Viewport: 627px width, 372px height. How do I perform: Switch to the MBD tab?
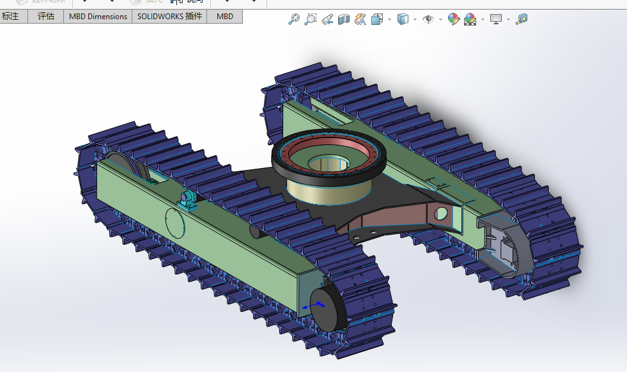tap(225, 16)
